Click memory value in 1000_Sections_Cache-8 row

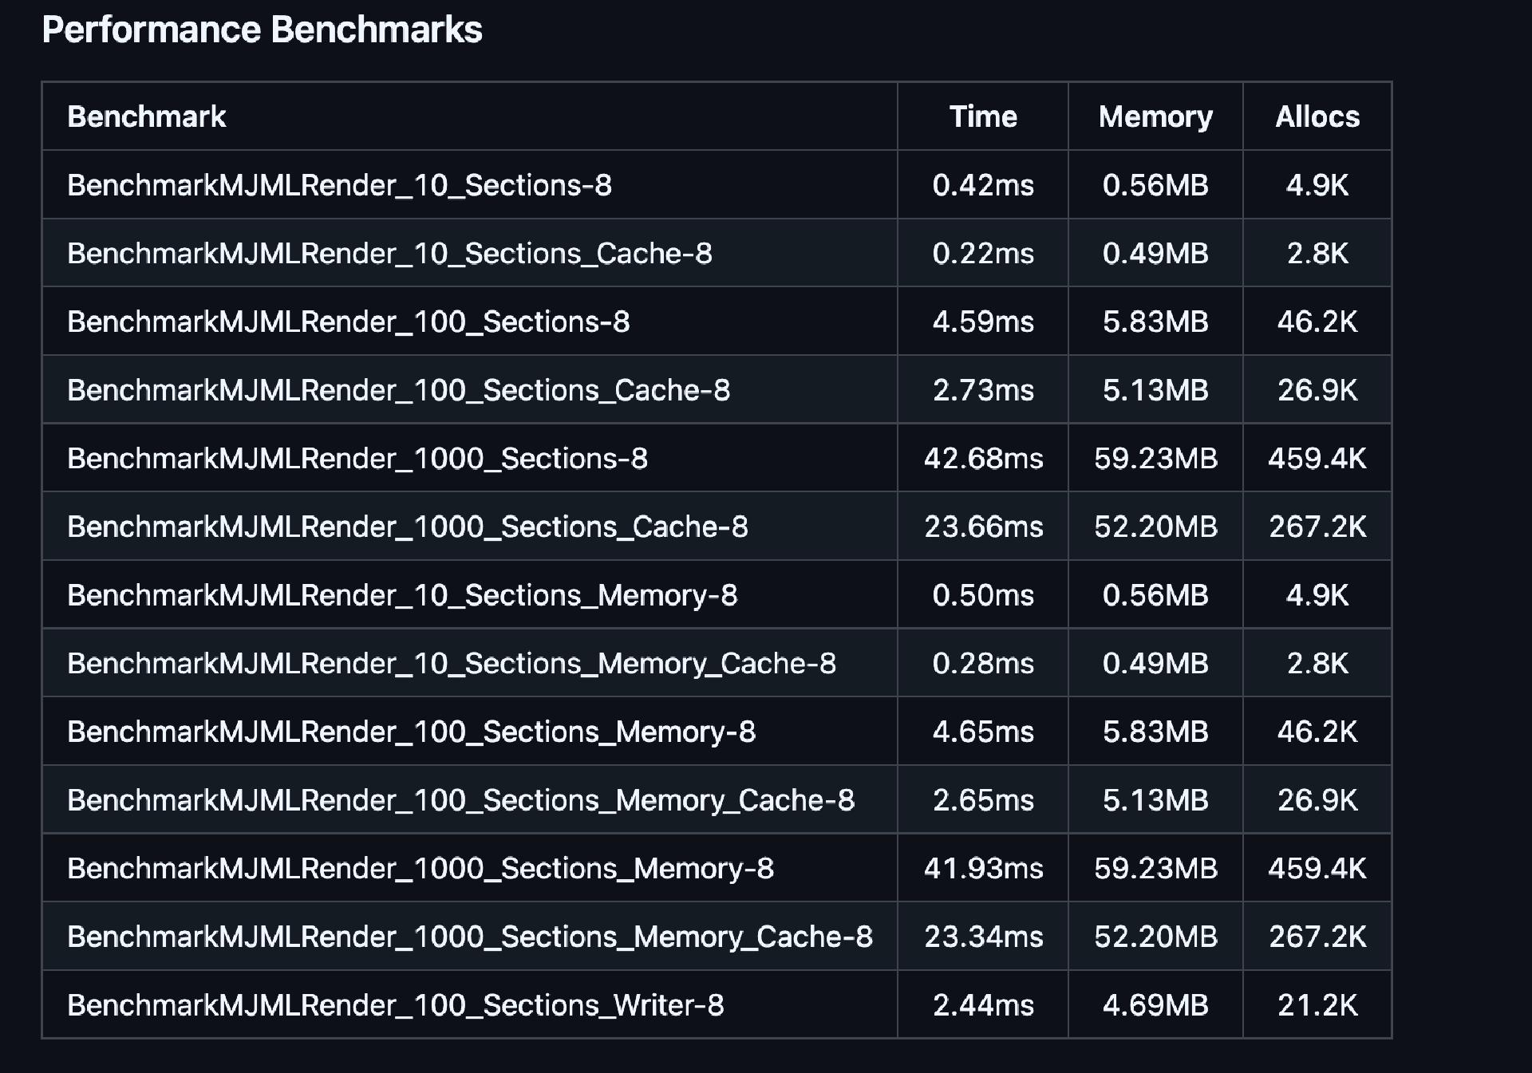click(x=1155, y=527)
